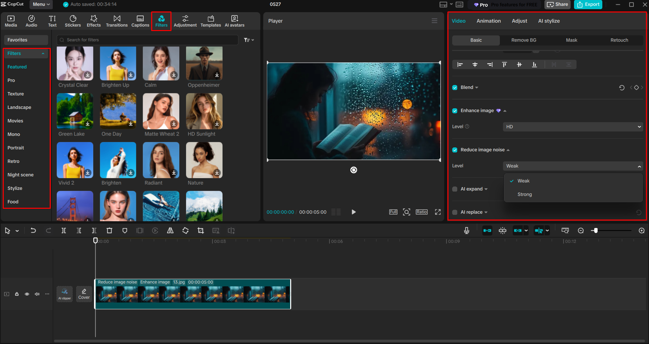Toggle the Enhance image checkbox off
Viewport: 649px width, 344px height.
click(x=455, y=111)
